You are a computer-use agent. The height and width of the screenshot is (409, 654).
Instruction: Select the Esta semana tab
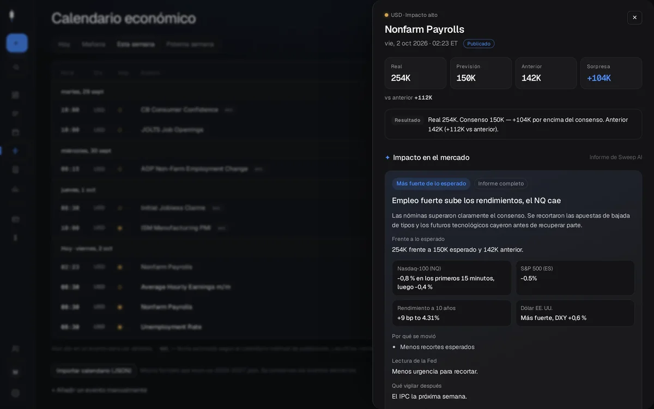point(136,44)
